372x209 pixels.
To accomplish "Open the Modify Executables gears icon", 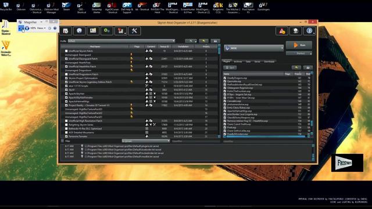I will click(107, 31).
